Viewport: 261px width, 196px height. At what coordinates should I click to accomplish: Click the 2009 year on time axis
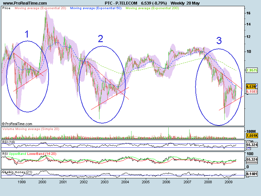229,182
